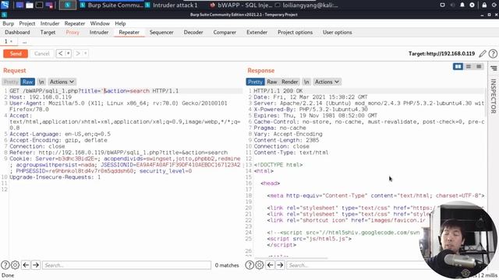Switch request view to Raw
Viewport: 499px width, 280px height.
coord(28,82)
